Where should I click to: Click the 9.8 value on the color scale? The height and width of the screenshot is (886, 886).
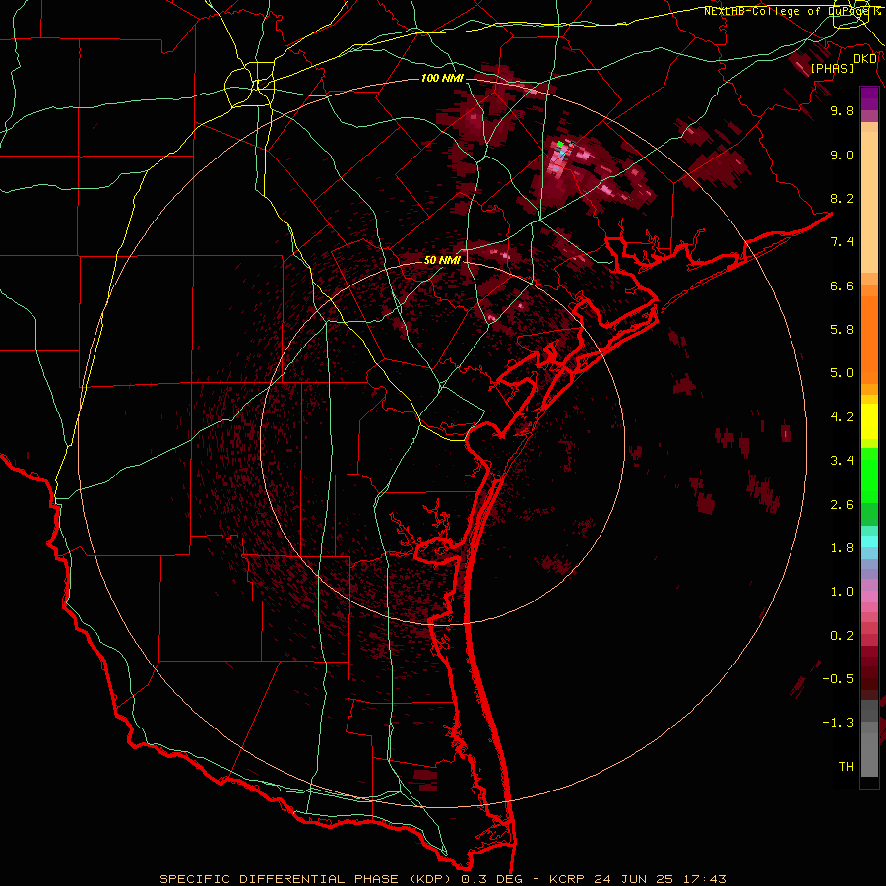pos(842,110)
